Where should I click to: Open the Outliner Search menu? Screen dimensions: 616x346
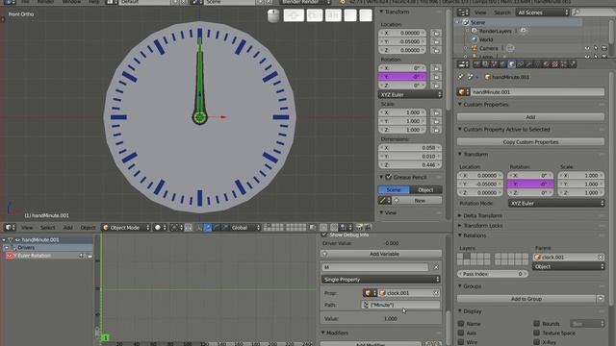coord(502,12)
